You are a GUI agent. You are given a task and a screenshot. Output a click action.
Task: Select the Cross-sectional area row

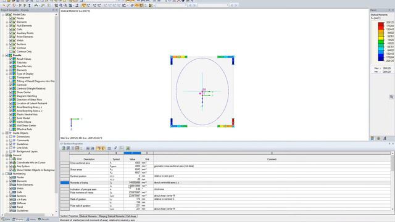point(225,163)
